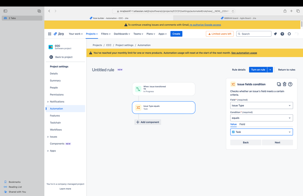Open See automation usage link
This screenshot has height=196, width=303.
(x=244, y=53)
